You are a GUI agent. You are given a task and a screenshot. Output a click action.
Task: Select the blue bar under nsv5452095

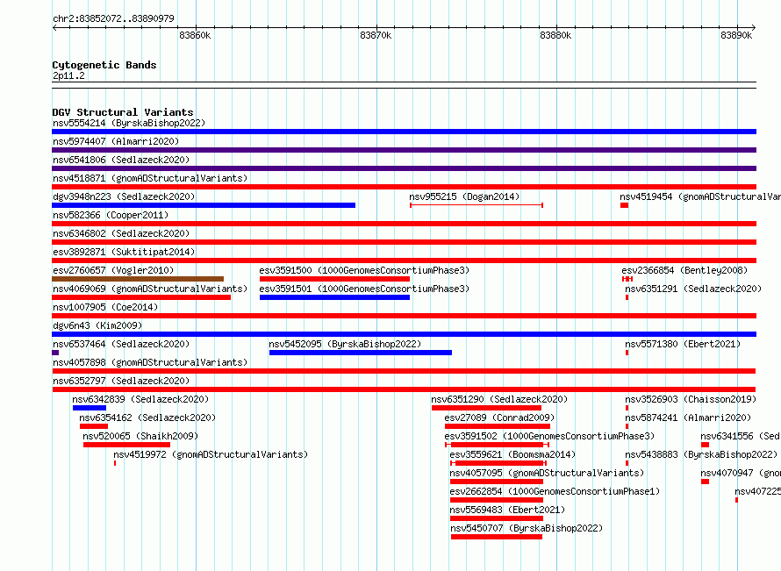click(x=360, y=353)
